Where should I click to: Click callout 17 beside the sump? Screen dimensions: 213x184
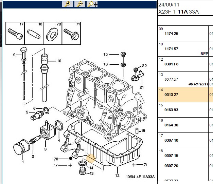pos(56,165)
